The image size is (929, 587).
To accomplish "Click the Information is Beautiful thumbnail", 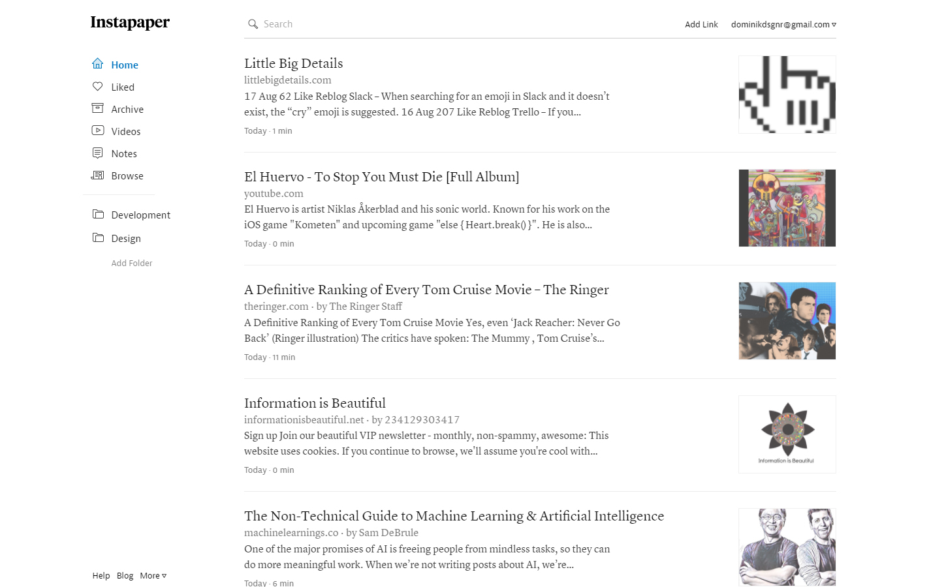I will pyautogui.click(x=787, y=434).
